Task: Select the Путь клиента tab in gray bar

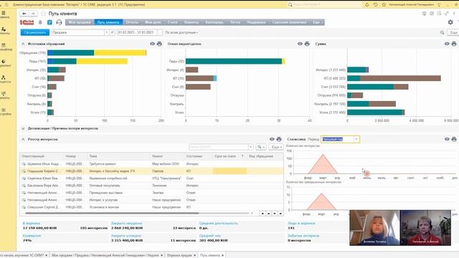Action: tap(108, 22)
